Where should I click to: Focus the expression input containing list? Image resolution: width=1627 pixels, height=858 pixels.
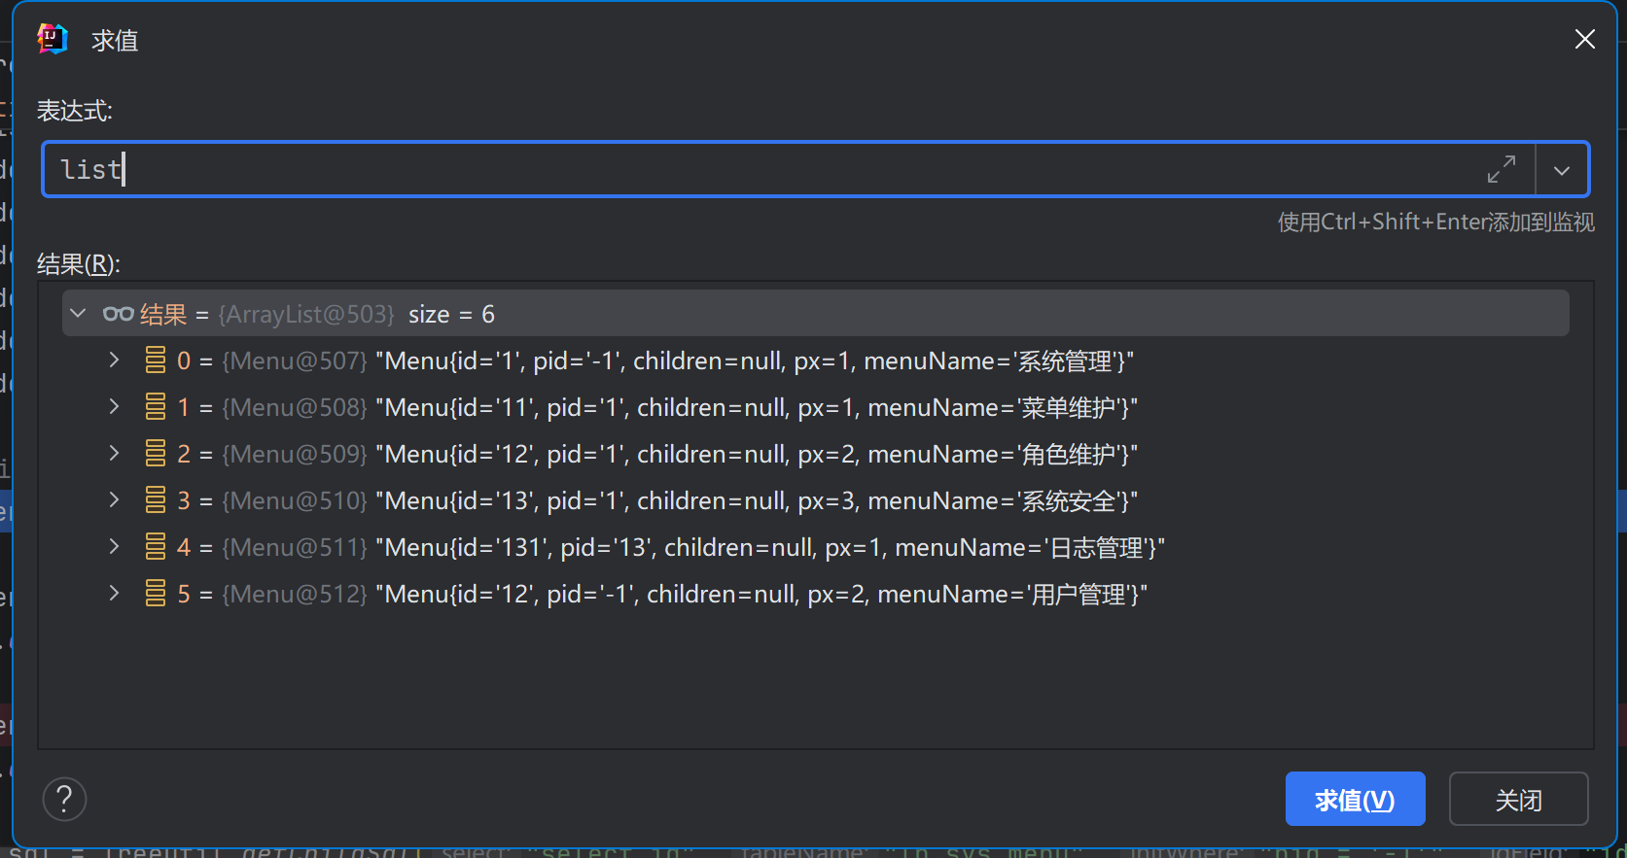point(759,170)
